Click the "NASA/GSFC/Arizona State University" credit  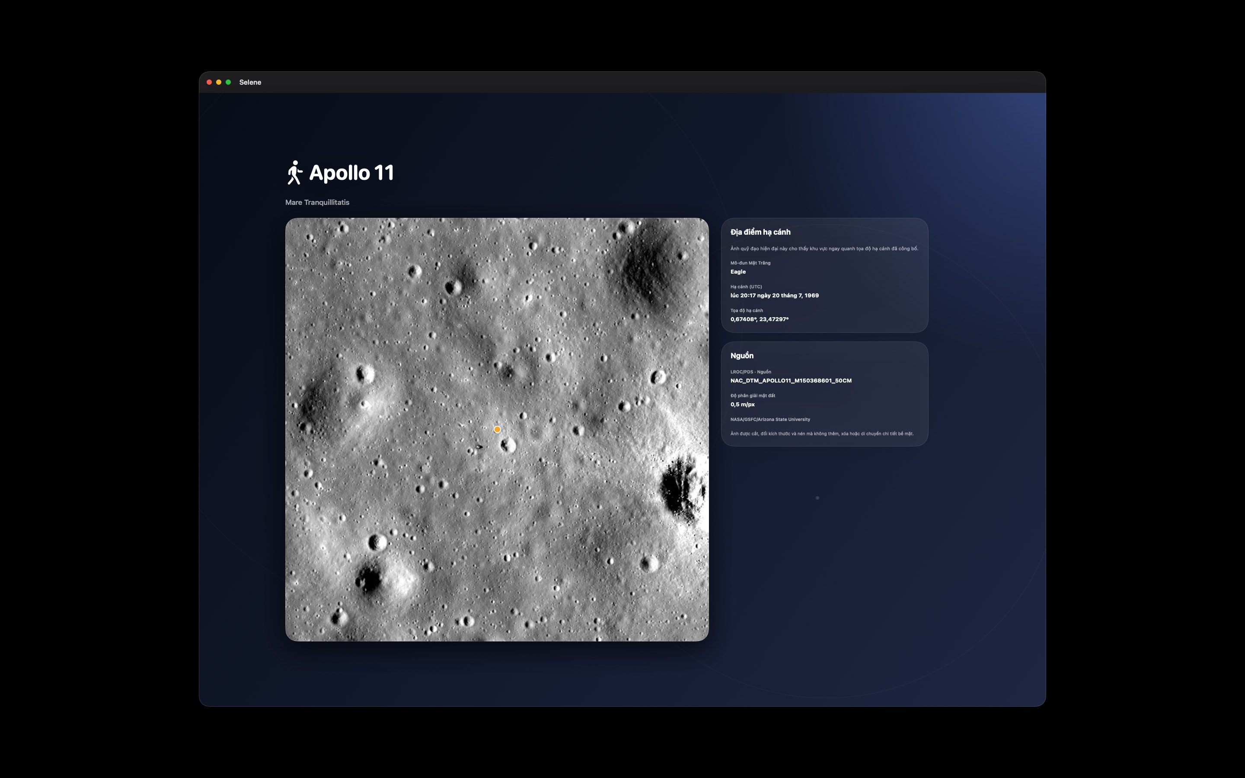click(x=770, y=419)
